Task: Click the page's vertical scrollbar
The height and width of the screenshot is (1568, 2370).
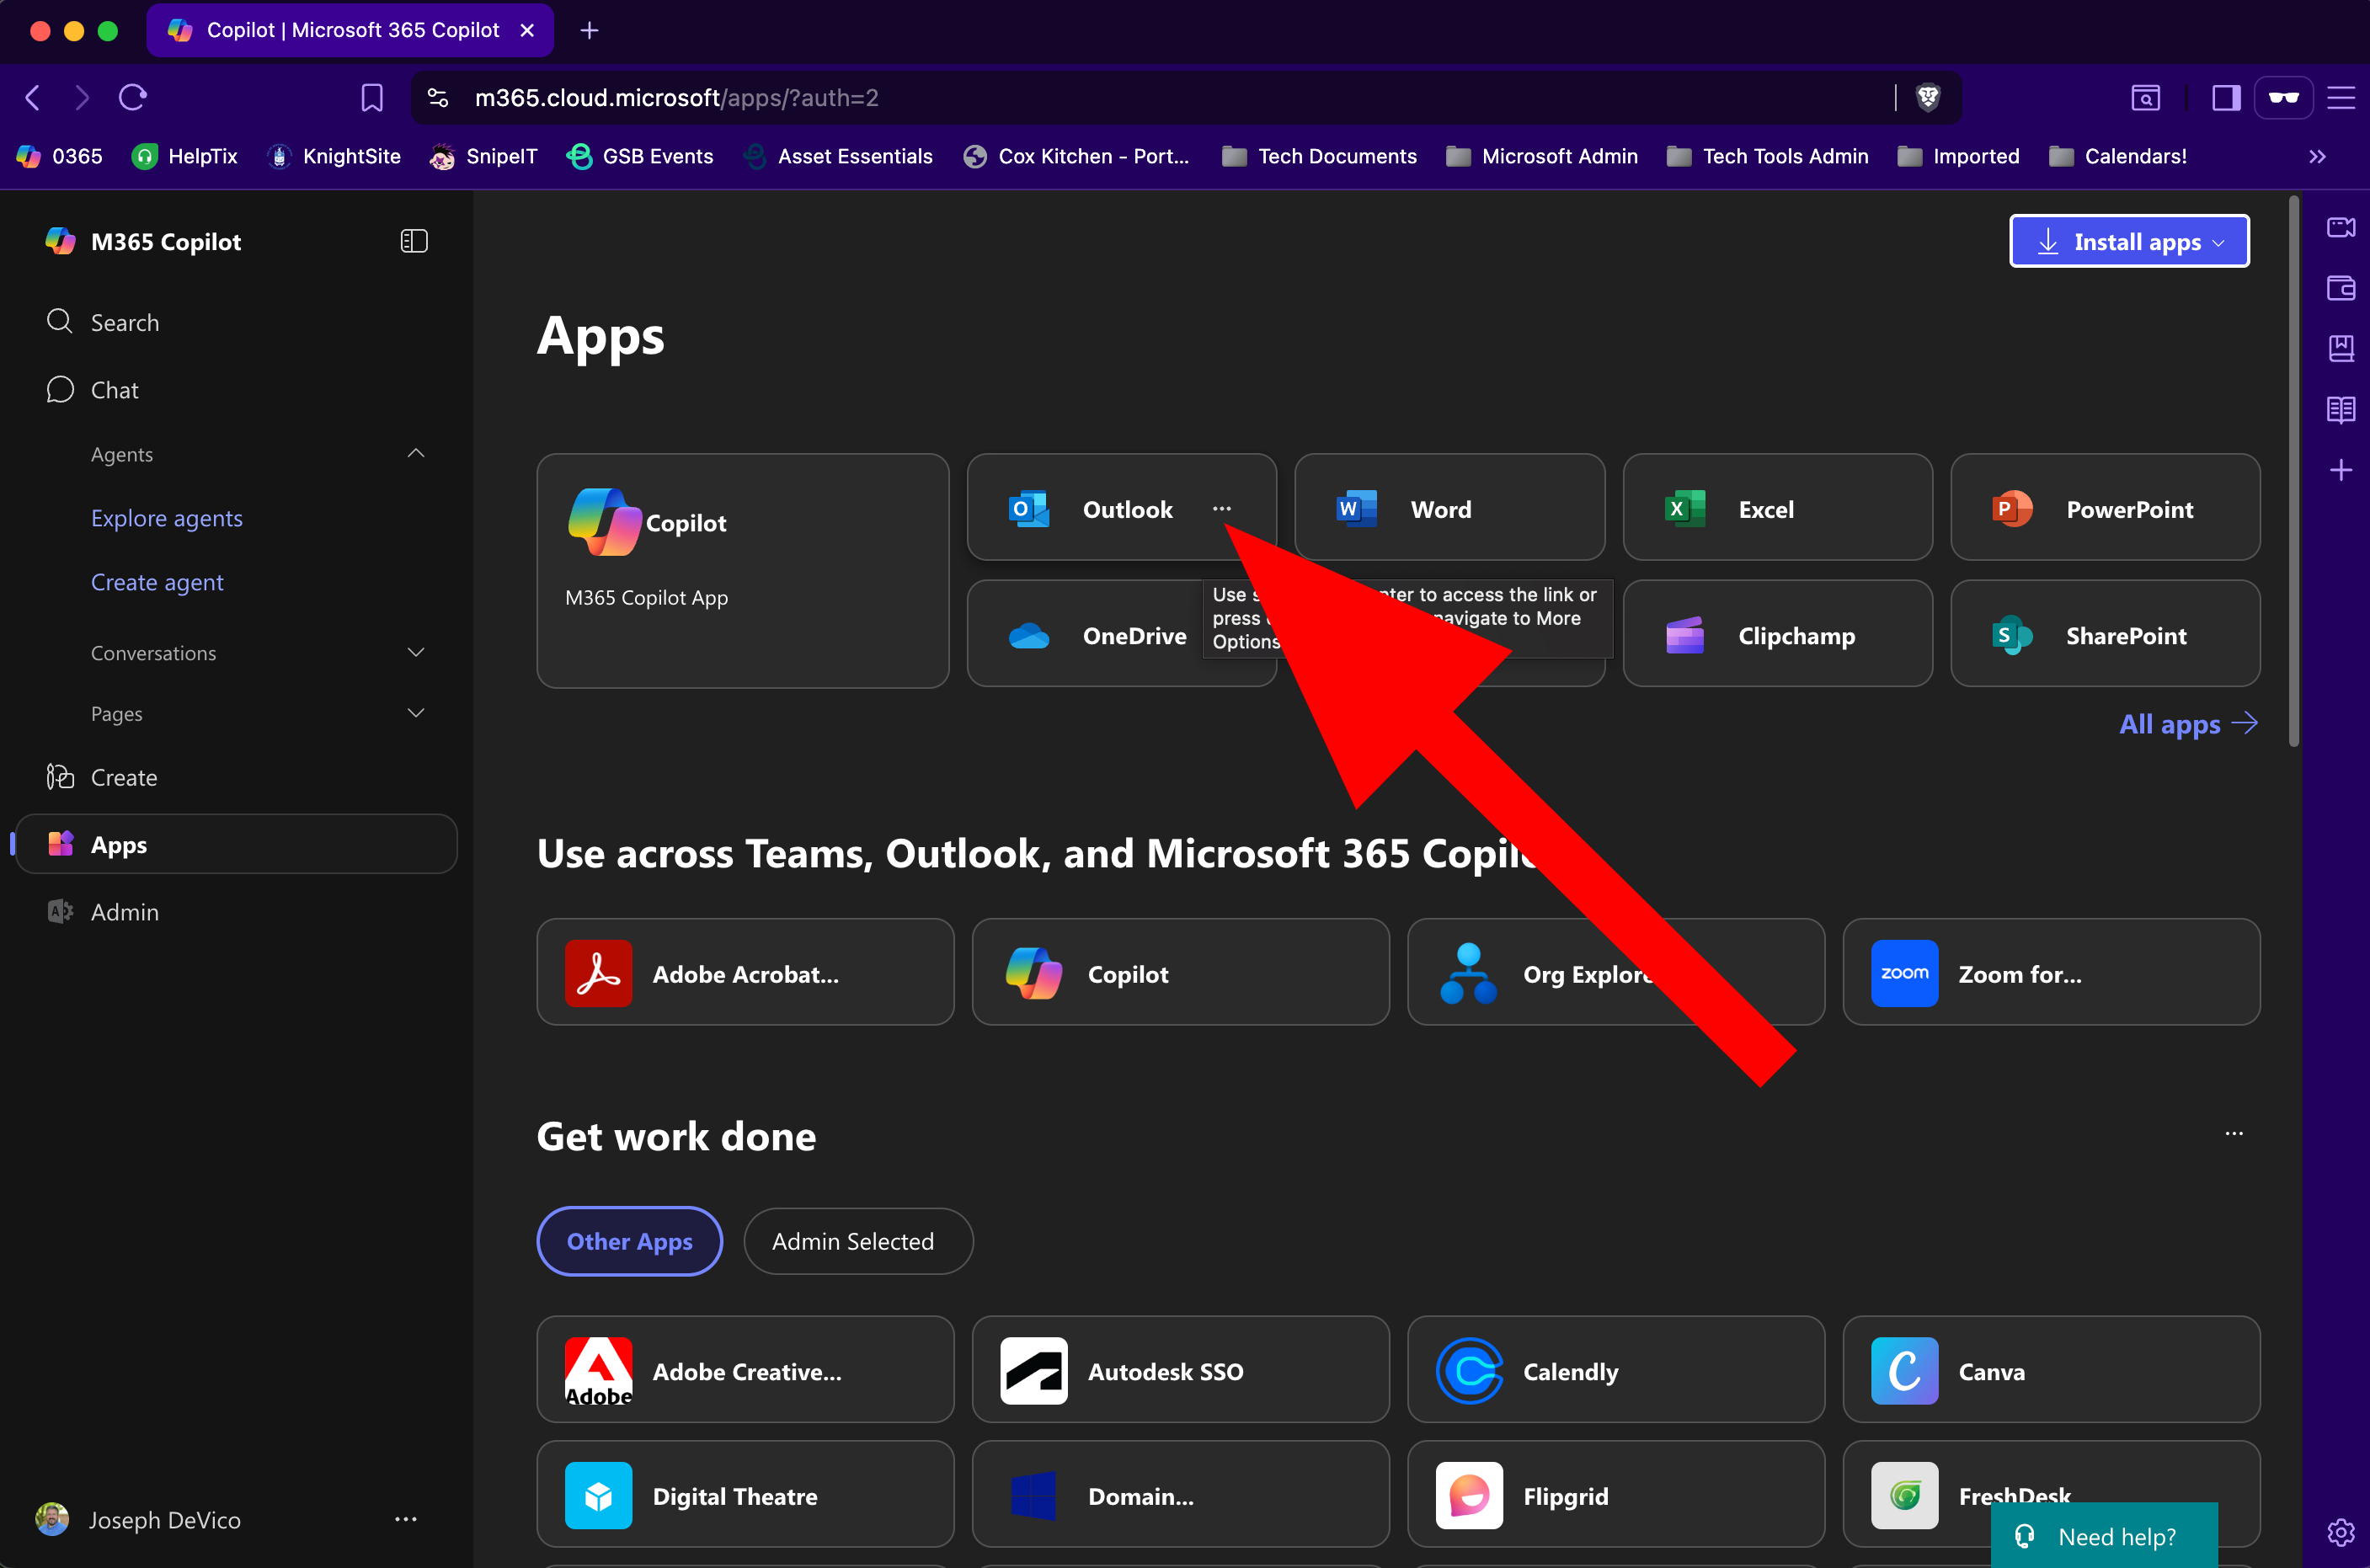Action: [x=2293, y=470]
